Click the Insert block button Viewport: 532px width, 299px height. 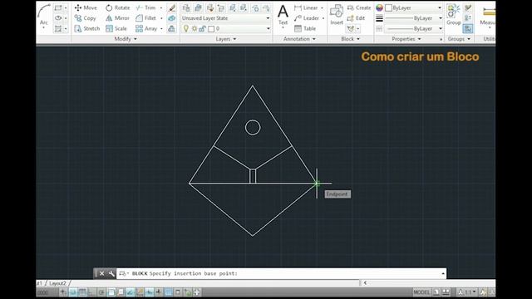(337, 15)
